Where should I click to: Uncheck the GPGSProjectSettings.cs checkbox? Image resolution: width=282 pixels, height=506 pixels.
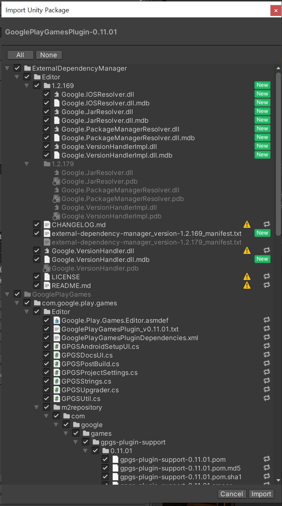46,373
